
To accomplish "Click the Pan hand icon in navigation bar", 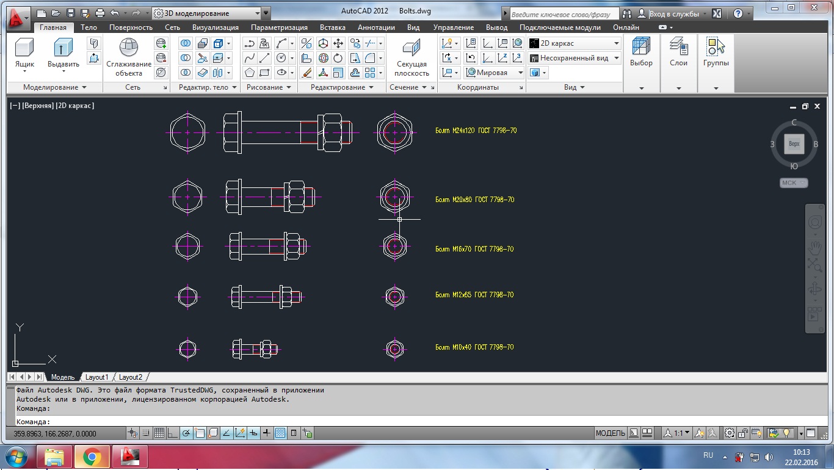I will [814, 247].
